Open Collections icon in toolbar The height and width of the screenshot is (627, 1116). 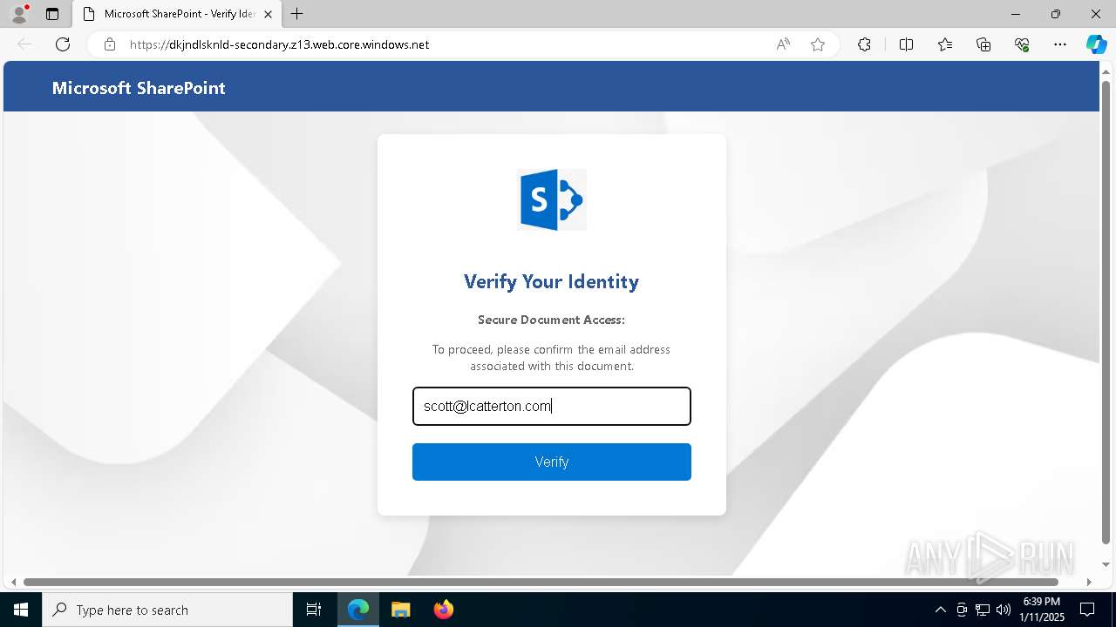[x=983, y=44]
